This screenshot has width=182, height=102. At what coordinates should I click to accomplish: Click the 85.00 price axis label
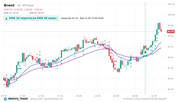click(x=171, y=79)
